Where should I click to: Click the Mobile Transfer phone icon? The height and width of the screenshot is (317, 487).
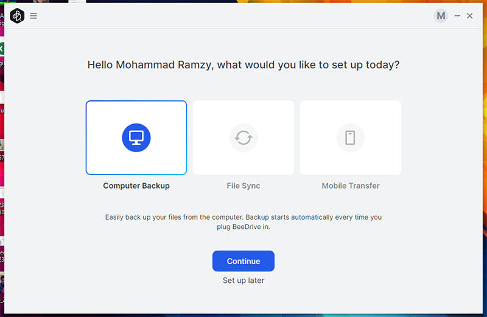point(351,138)
